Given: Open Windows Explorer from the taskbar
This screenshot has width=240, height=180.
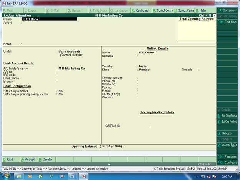Looking at the screenshot, I should [x=19, y=177].
